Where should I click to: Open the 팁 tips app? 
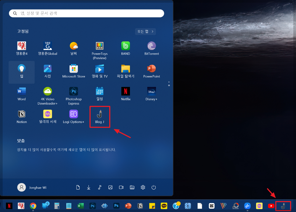pyautogui.click(x=22, y=72)
